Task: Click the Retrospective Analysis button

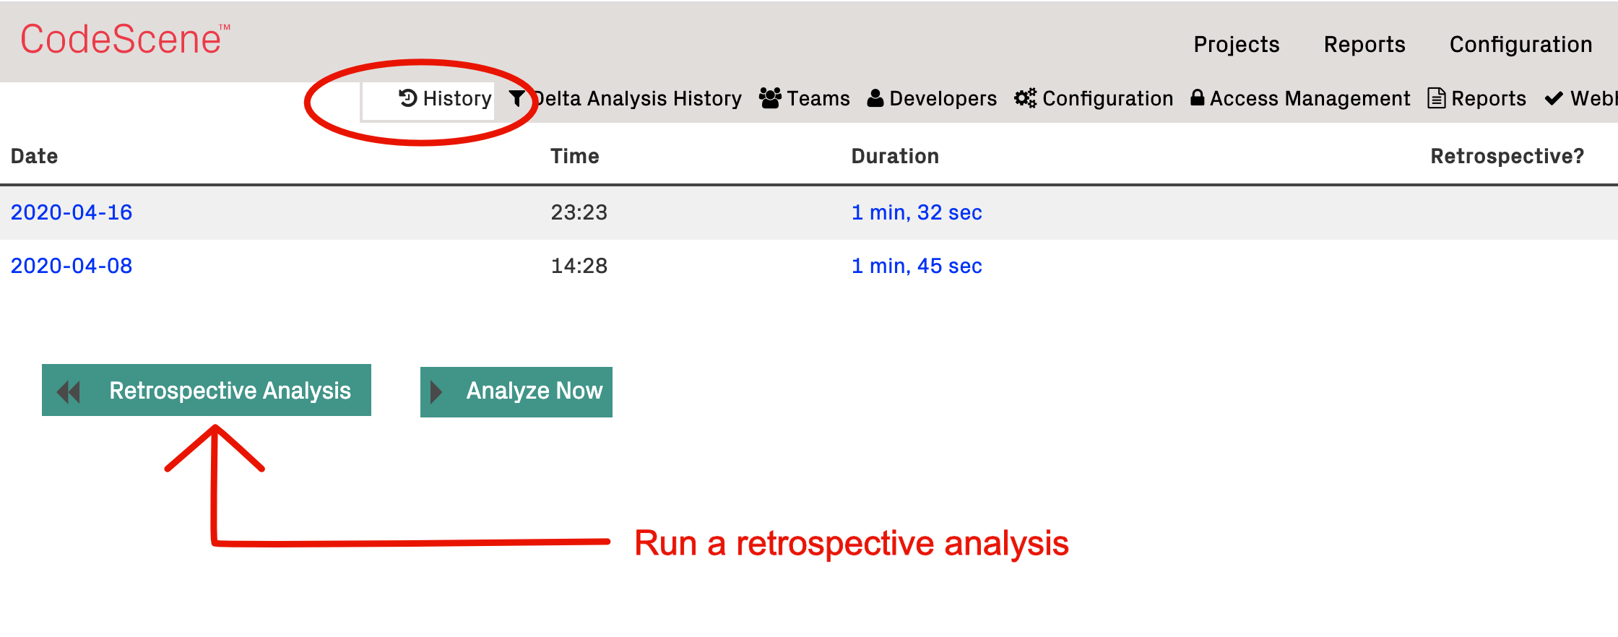Action: pyautogui.click(x=207, y=390)
